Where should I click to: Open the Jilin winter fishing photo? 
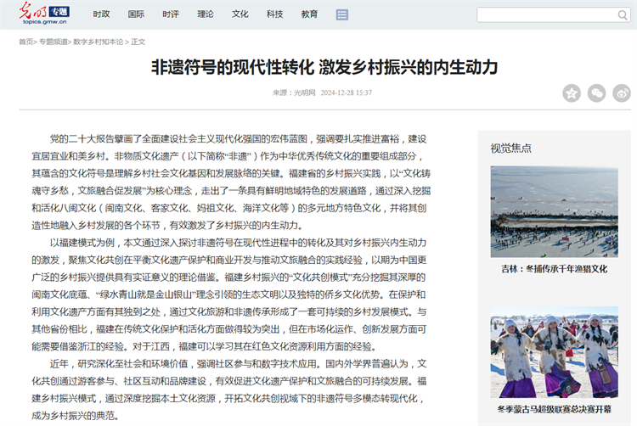554,211
